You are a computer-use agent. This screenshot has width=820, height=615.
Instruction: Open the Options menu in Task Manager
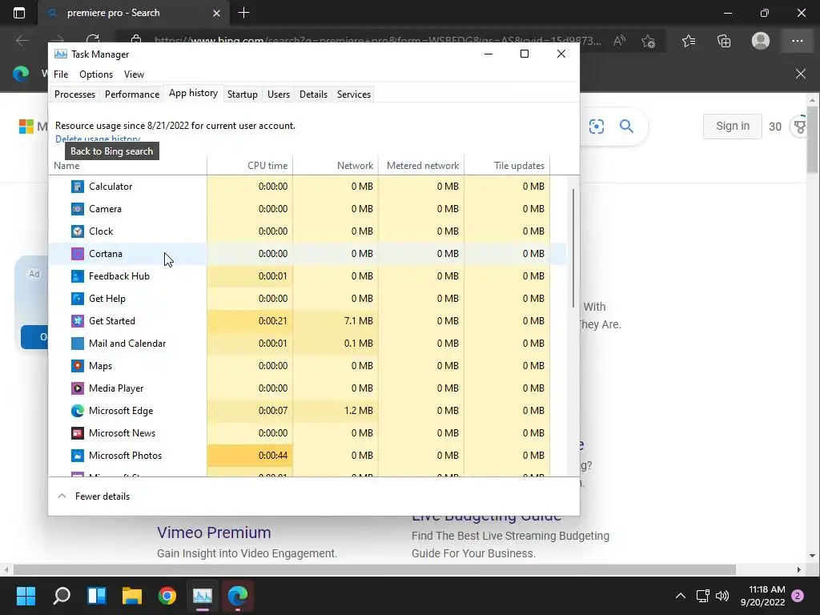[96, 74]
